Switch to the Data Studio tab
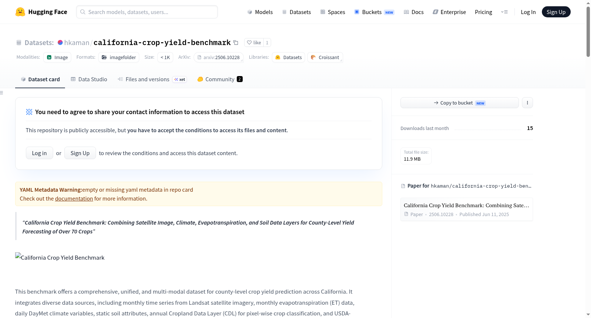Screen dimensions: 591x318 point(89,79)
